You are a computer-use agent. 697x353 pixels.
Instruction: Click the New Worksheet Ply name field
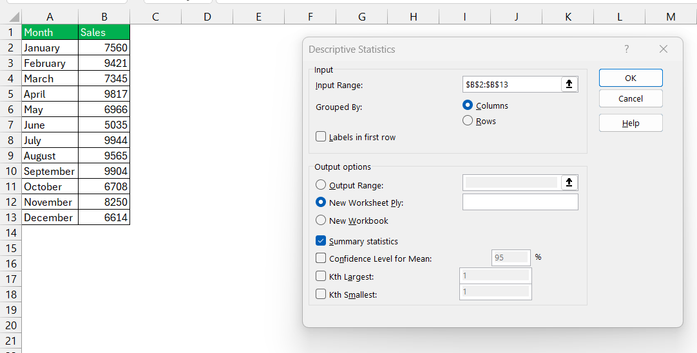point(520,202)
